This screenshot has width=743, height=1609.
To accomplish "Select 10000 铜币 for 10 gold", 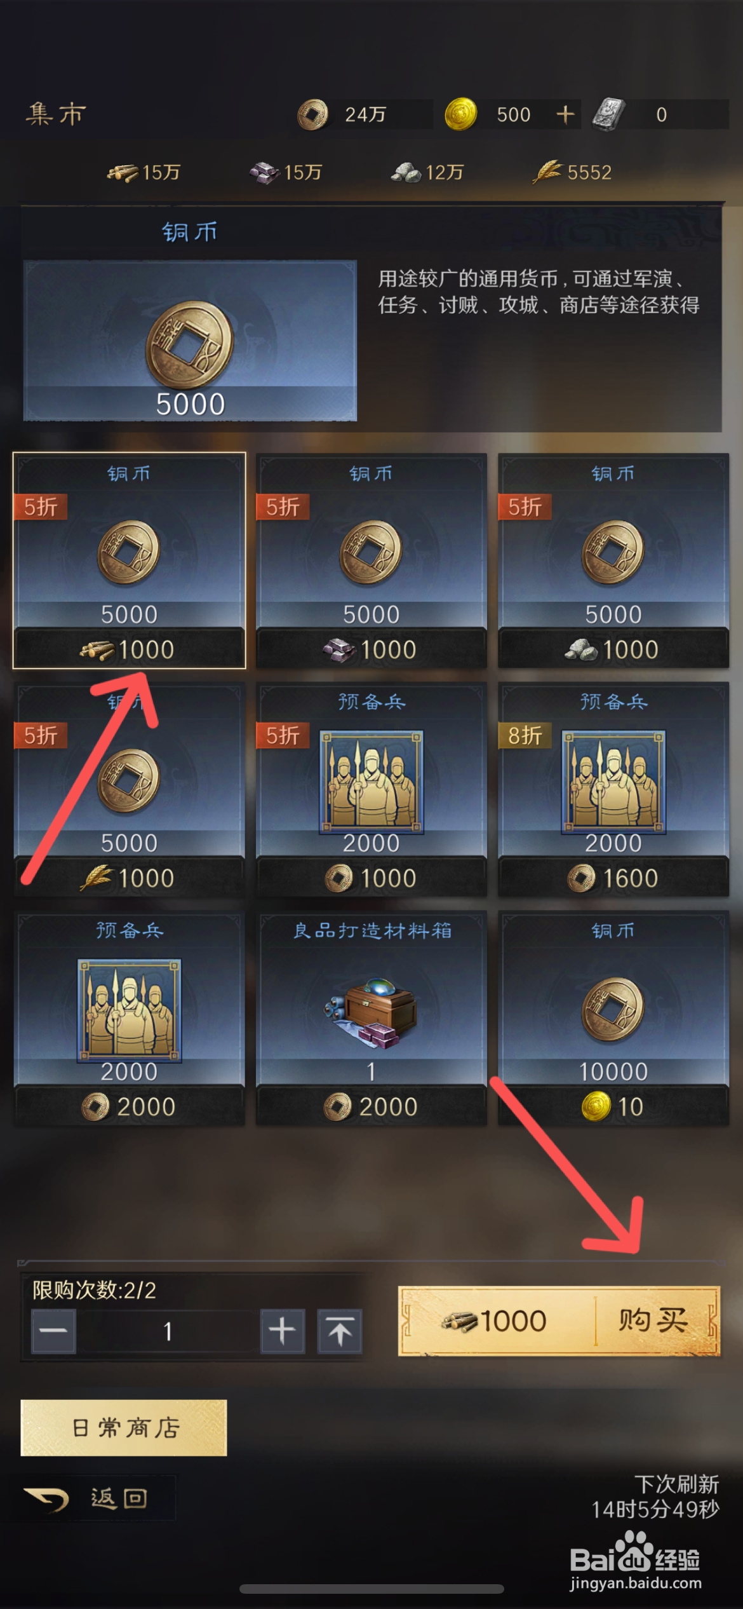I will point(613,1018).
